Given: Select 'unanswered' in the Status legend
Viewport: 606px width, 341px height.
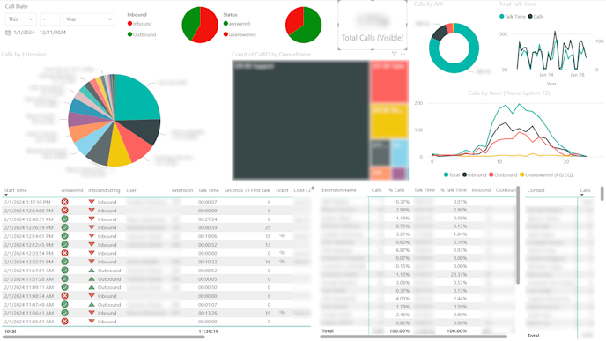Looking at the screenshot, I should [240, 34].
